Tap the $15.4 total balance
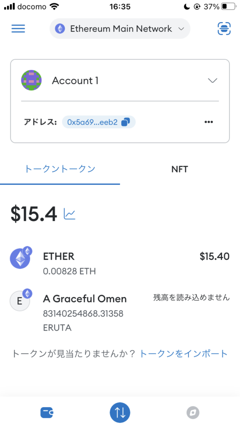240x428 pixels. coord(34,214)
